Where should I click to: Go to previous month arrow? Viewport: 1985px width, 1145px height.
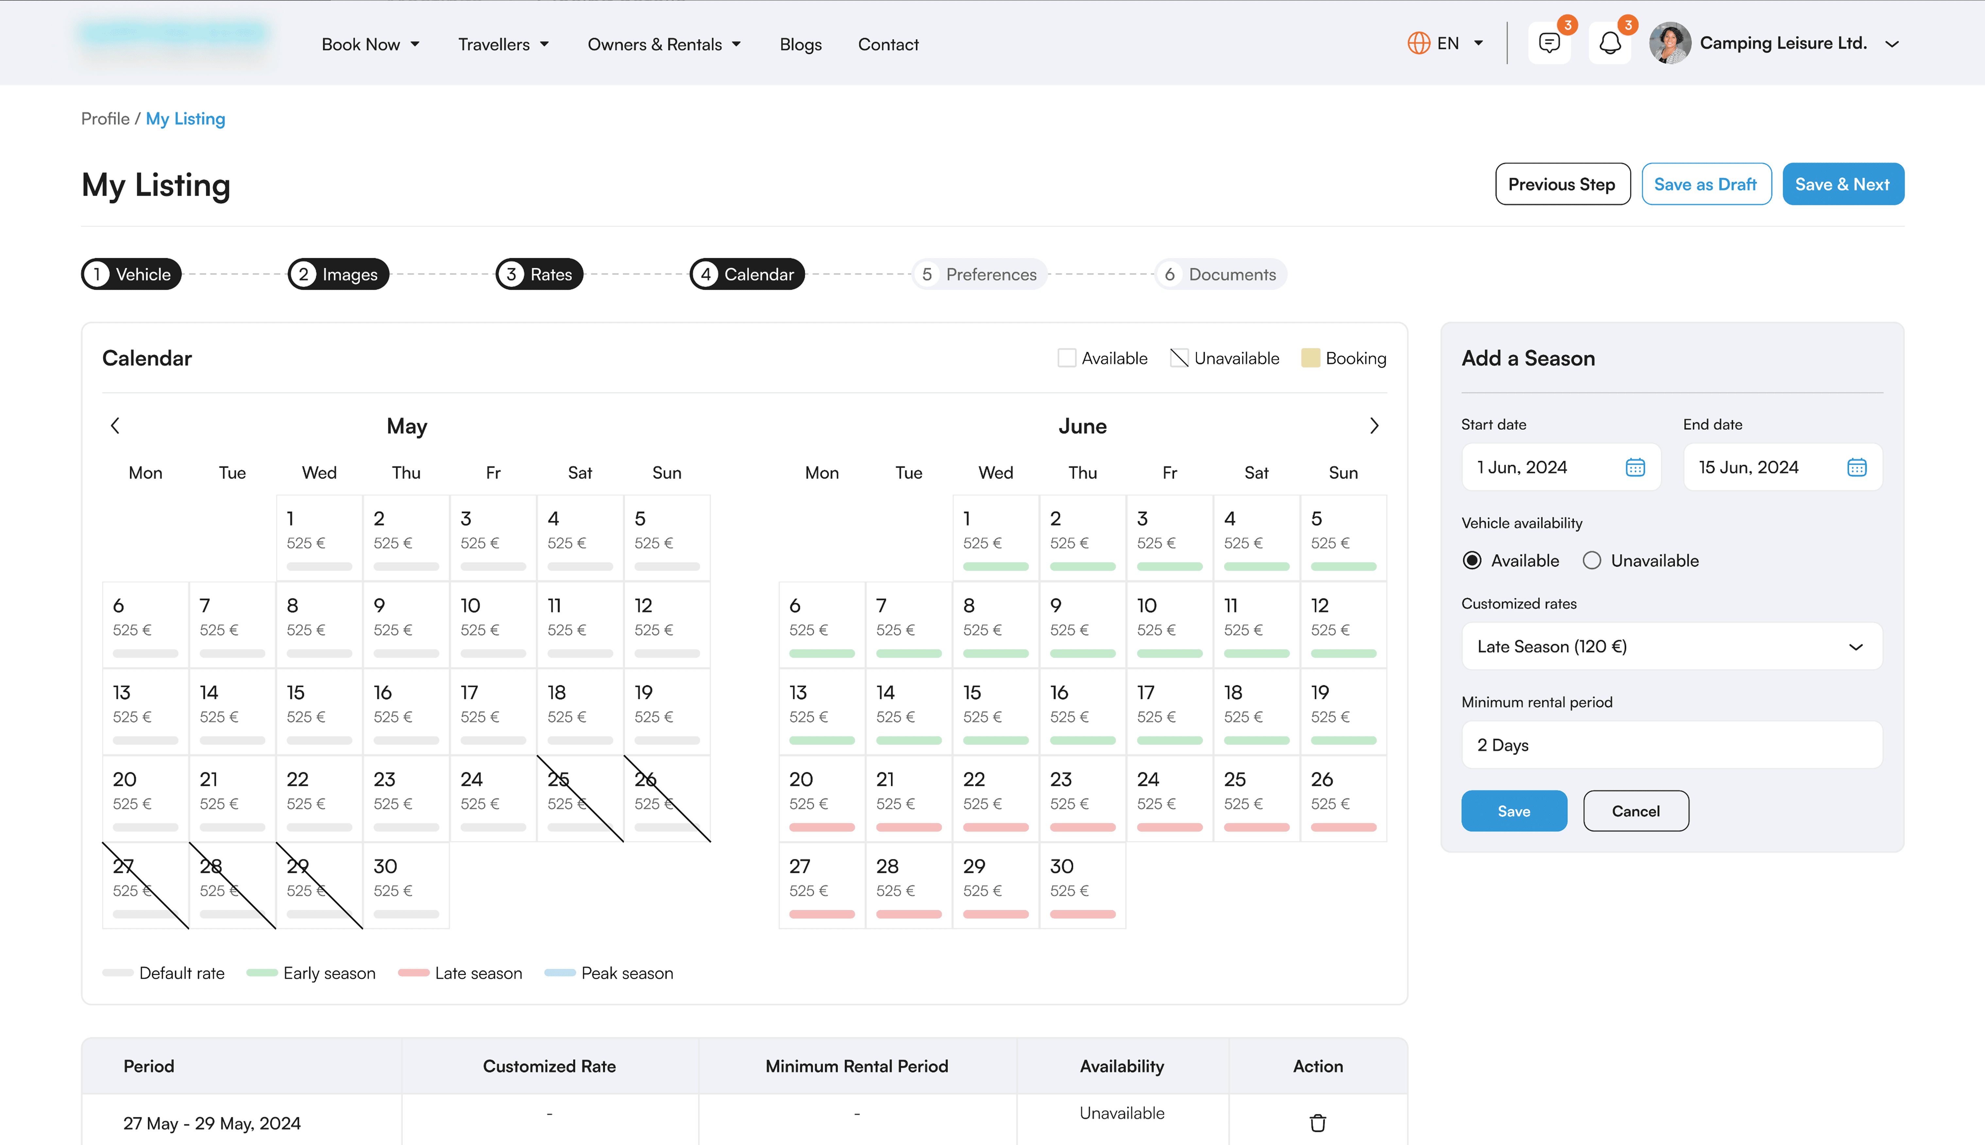[x=115, y=425]
